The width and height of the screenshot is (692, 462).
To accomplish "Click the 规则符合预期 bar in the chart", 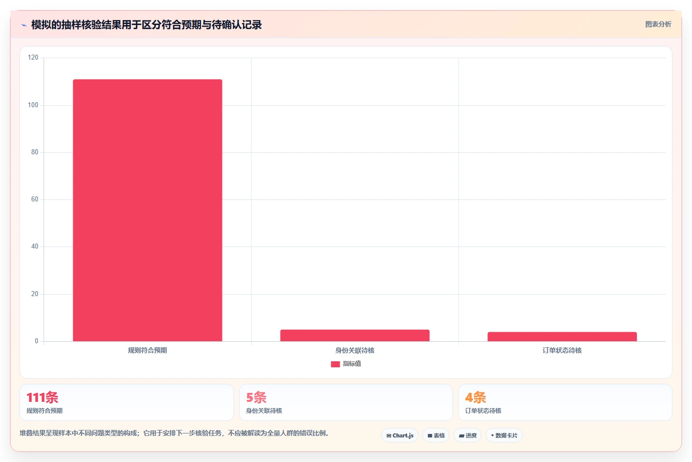I will point(147,210).
